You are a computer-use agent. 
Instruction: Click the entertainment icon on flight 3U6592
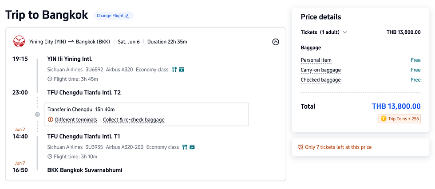click(x=182, y=69)
